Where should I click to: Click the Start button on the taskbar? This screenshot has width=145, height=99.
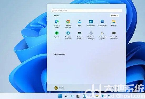[x=60, y=96]
